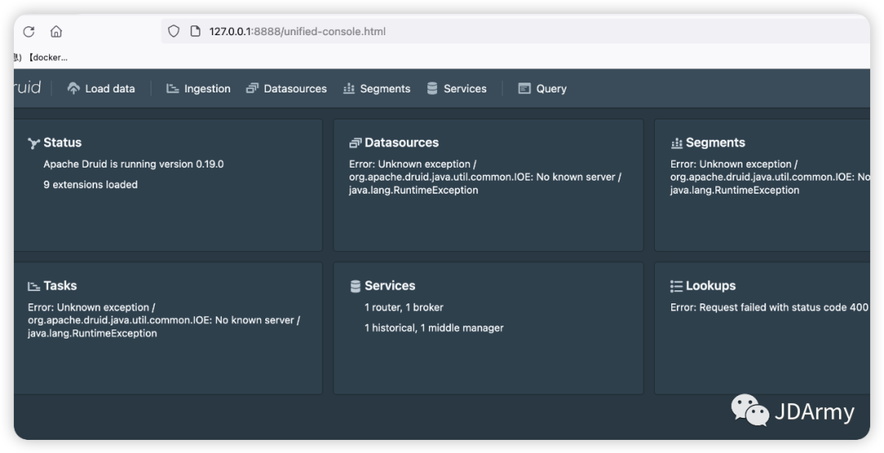This screenshot has height=453, width=884.
Task: Click '1 historical, 1 middle manager' text
Action: coord(434,327)
